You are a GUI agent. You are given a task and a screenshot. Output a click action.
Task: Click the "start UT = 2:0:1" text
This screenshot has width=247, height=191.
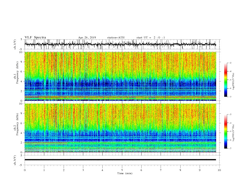click(x=151, y=37)
